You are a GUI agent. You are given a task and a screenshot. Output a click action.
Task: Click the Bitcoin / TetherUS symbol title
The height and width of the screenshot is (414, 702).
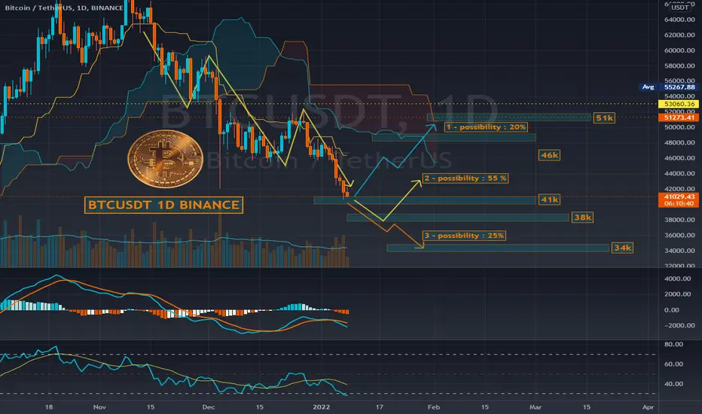pos(63,8)
